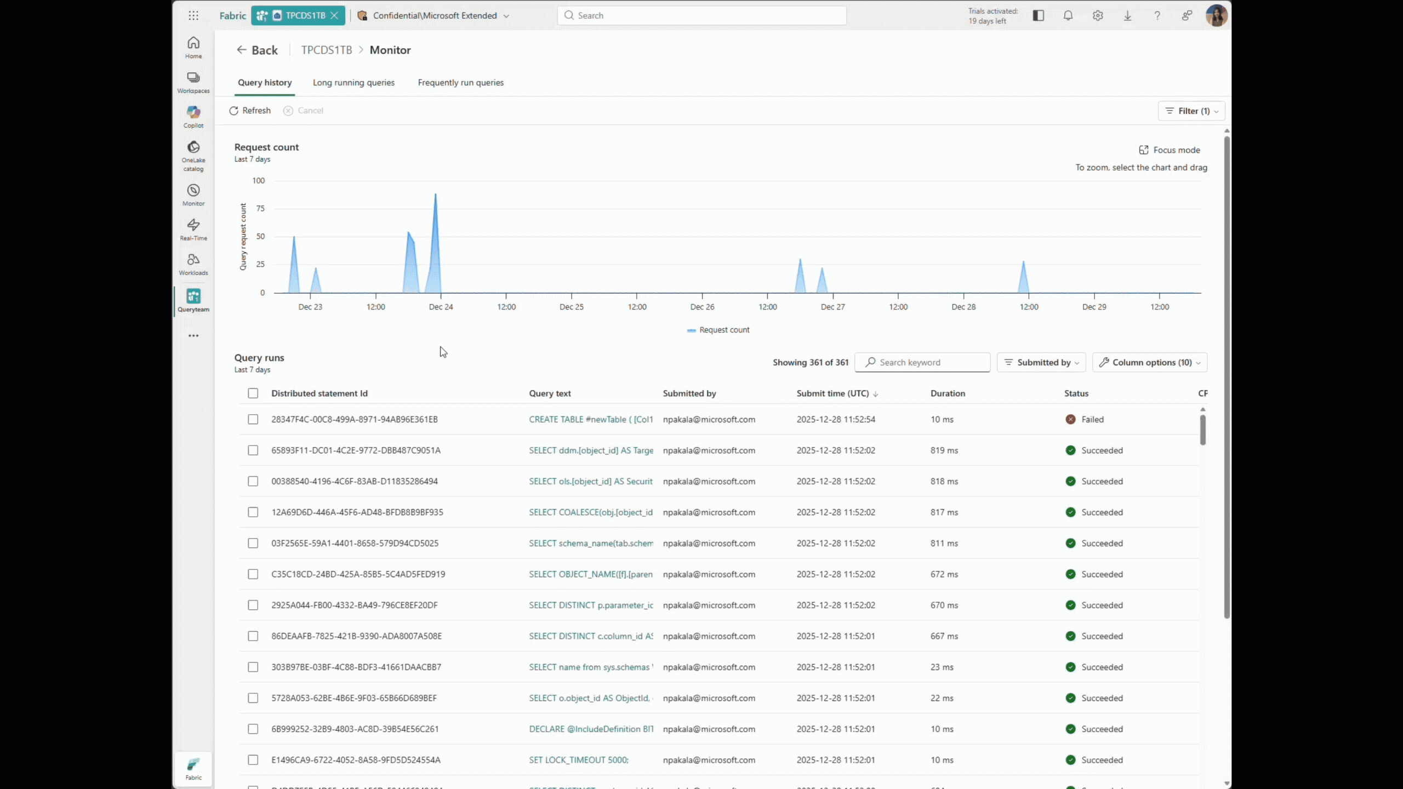The width and height of the screenshot is (1403, 789).
Task: Open the Column options dropdown
Action: click(1149, 362)
